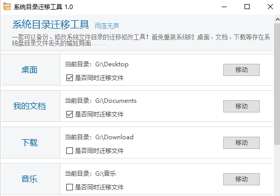This screenshot has width=280, height=196.
Task: Maximize the 系统目录迁移工具 window
Action: pyautogui.click(x=247, y=7)
